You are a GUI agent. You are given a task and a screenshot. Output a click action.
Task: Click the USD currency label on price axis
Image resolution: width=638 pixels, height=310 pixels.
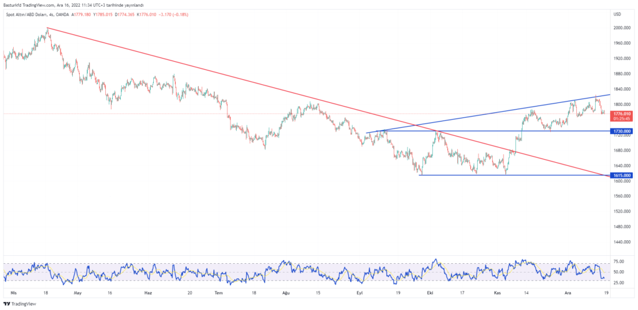pos(617,14)
